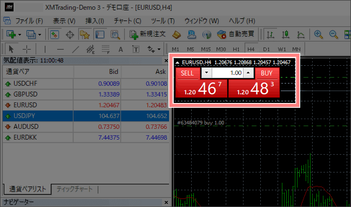This screenshot has height=207, width=351.
Task: Collapse the one-click trading panel triangle
Action: (x=177, y=63)
